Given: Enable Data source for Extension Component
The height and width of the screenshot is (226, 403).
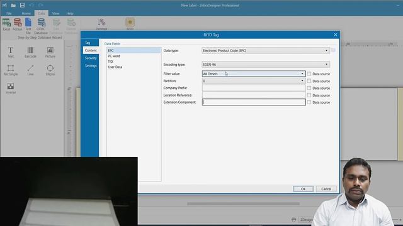Looking at the screenshot, I should [x=309, y=102].
